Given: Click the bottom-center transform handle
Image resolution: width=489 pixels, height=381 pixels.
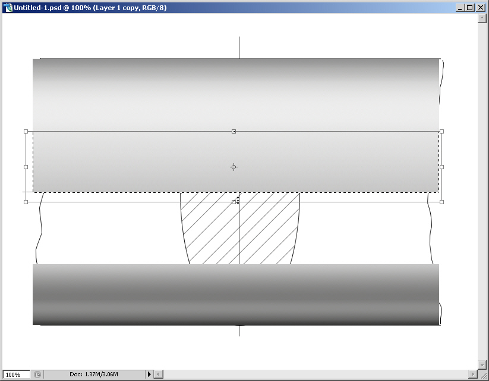Looking at the screenshot, I should (x=234, y=202).
